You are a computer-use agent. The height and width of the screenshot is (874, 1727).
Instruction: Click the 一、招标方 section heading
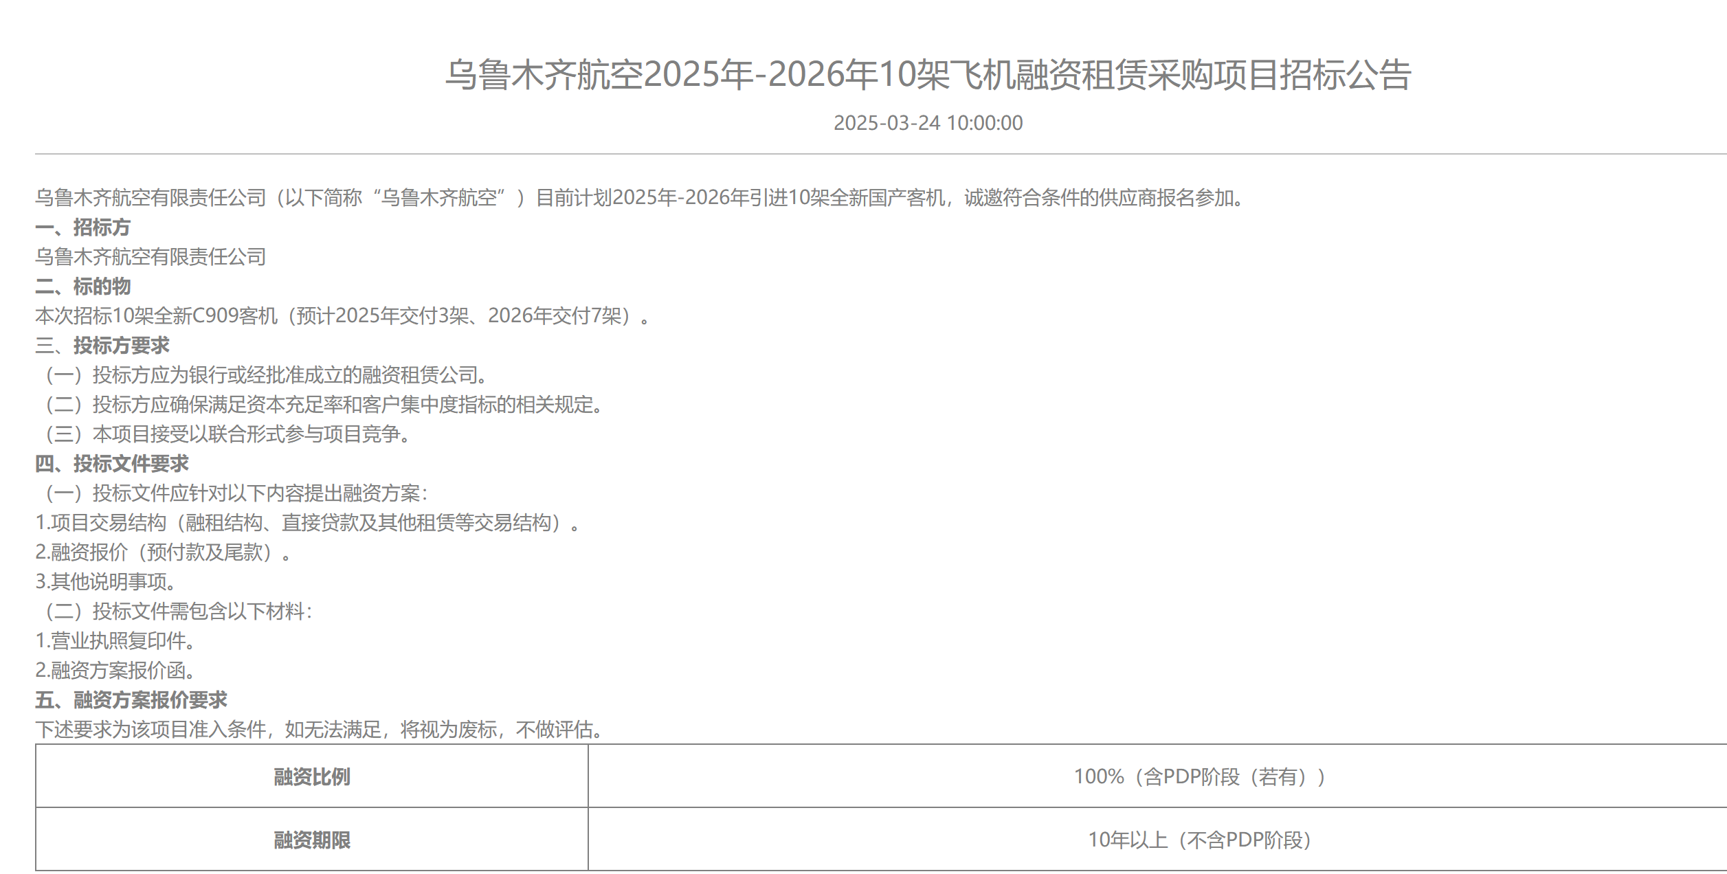[82, 227]
